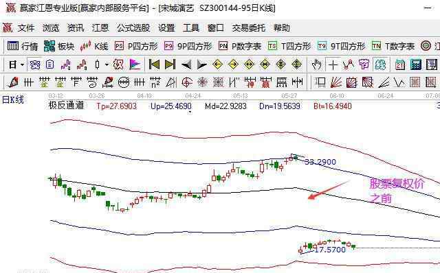Click the 金 ruler icon next to the plain tick ruler

click(44, 82)
